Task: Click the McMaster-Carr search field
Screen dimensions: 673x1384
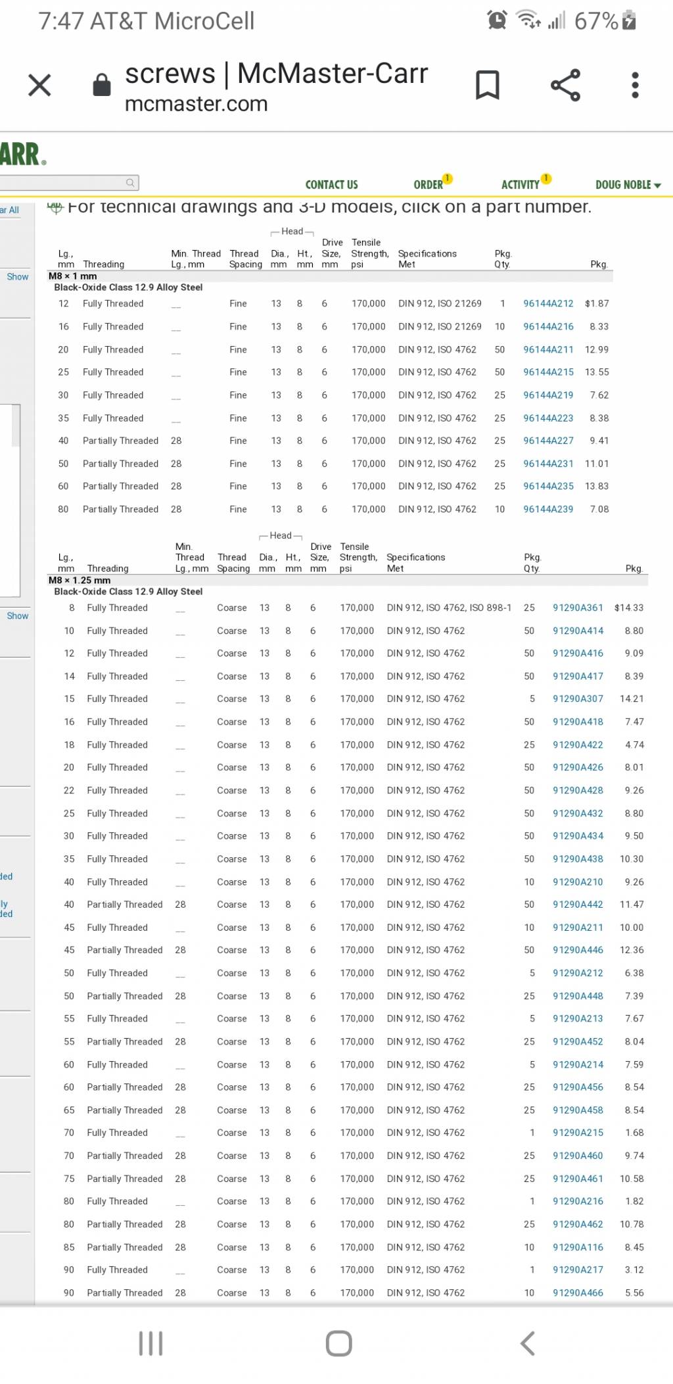Action: click(69, 182)
